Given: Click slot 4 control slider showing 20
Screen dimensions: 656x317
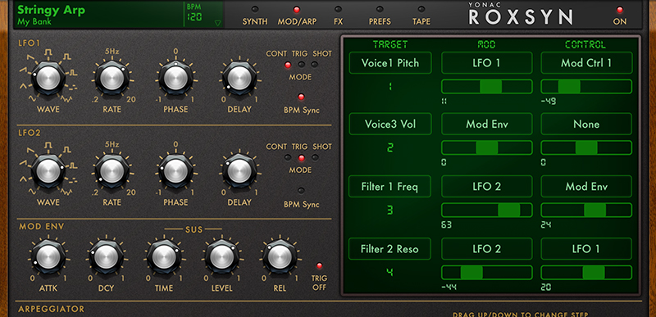Looking at the screenshot, I should [586, 272].
